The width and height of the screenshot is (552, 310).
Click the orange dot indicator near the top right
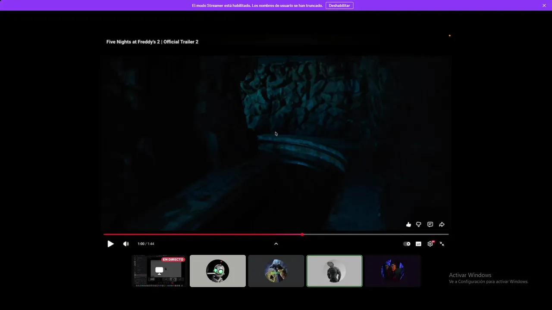(x=449, y=35)
